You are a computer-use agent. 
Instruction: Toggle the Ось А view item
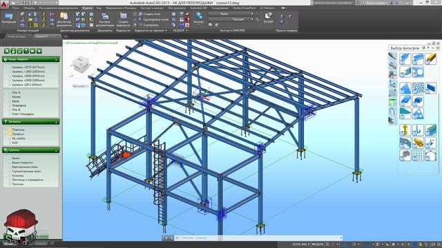click(x=16, y=92)
